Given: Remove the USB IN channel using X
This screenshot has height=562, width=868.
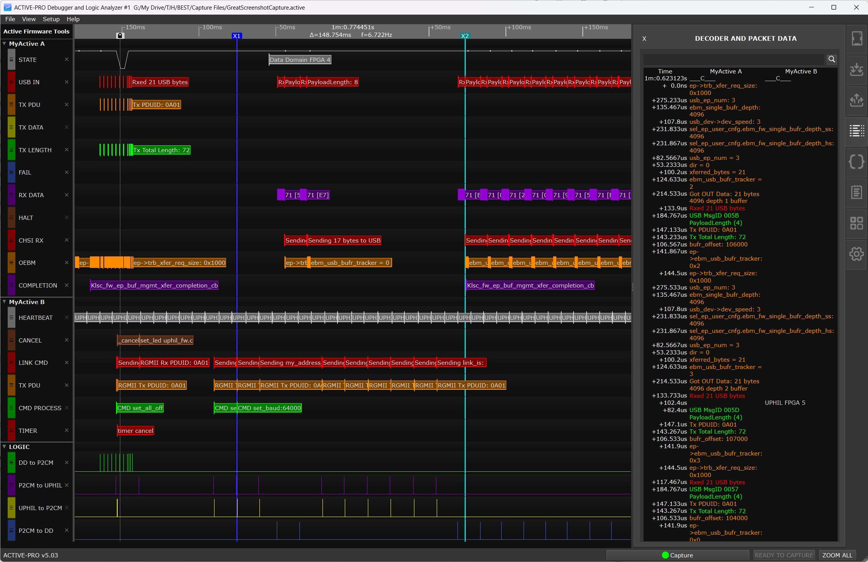Looking at the screenshot, I should pos(67,82).
